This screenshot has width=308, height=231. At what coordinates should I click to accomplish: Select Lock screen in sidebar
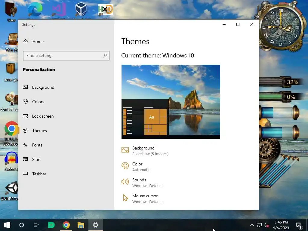click(38, 116)
